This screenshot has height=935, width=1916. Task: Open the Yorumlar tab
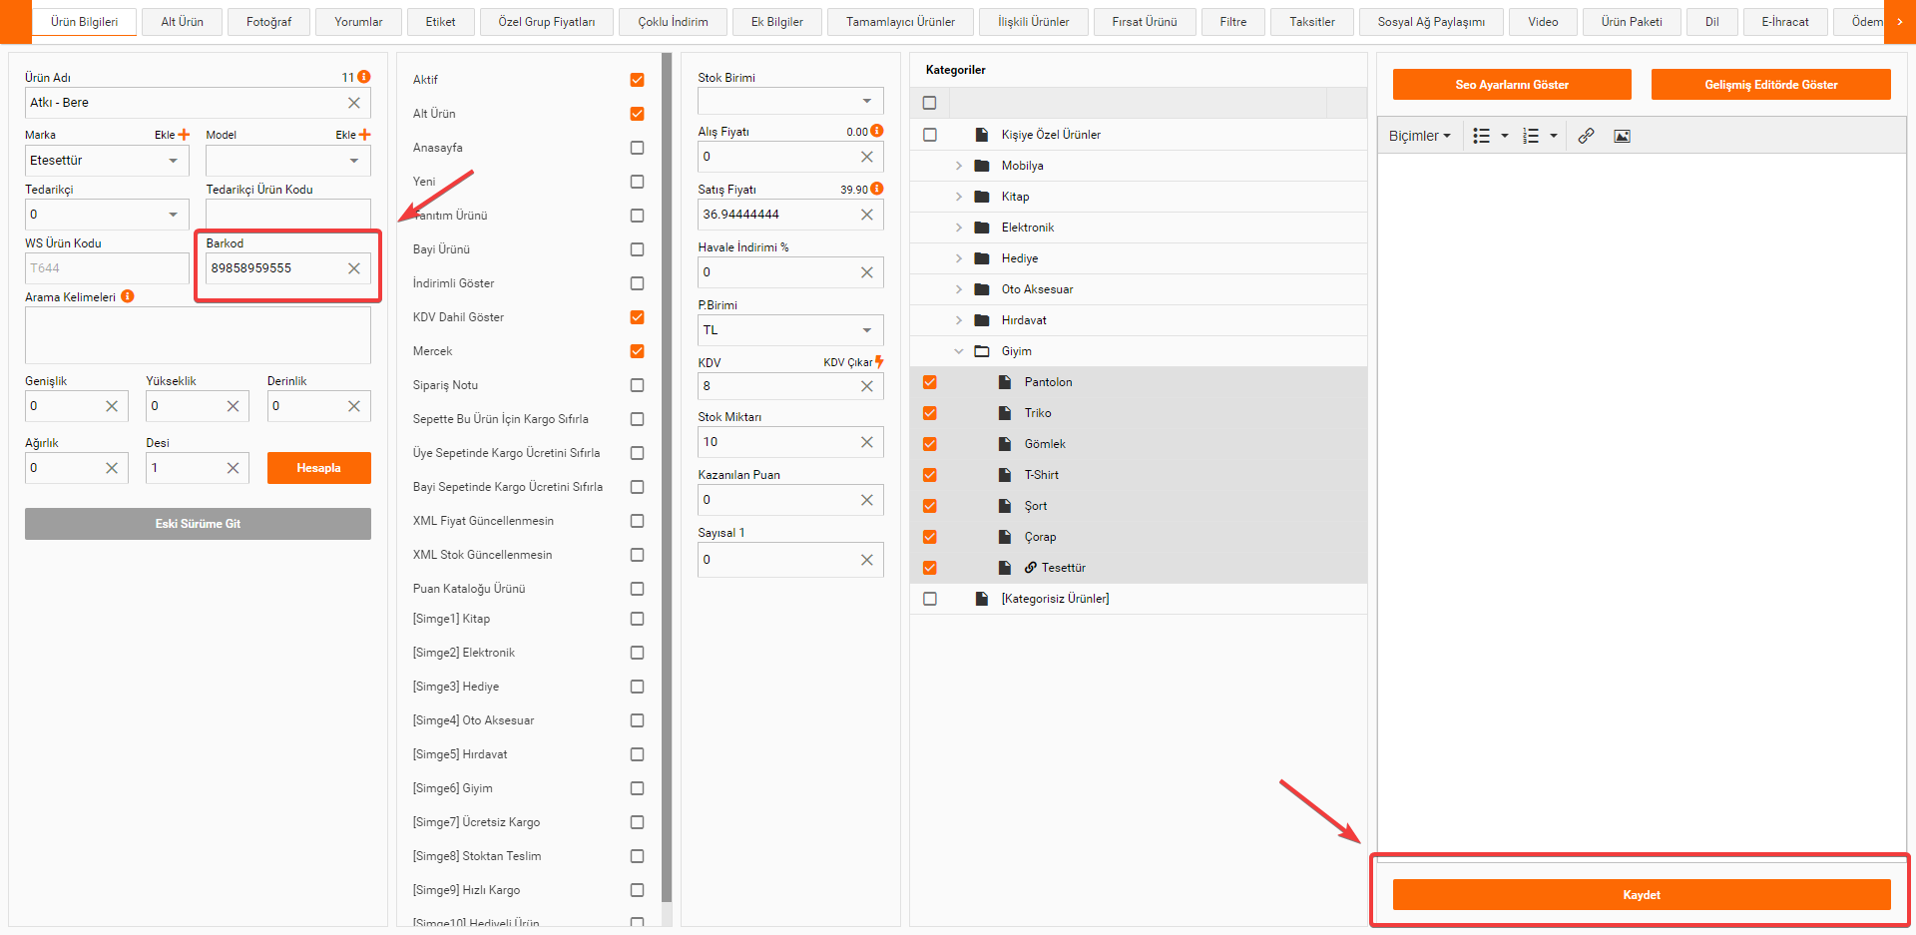[358, 22]
